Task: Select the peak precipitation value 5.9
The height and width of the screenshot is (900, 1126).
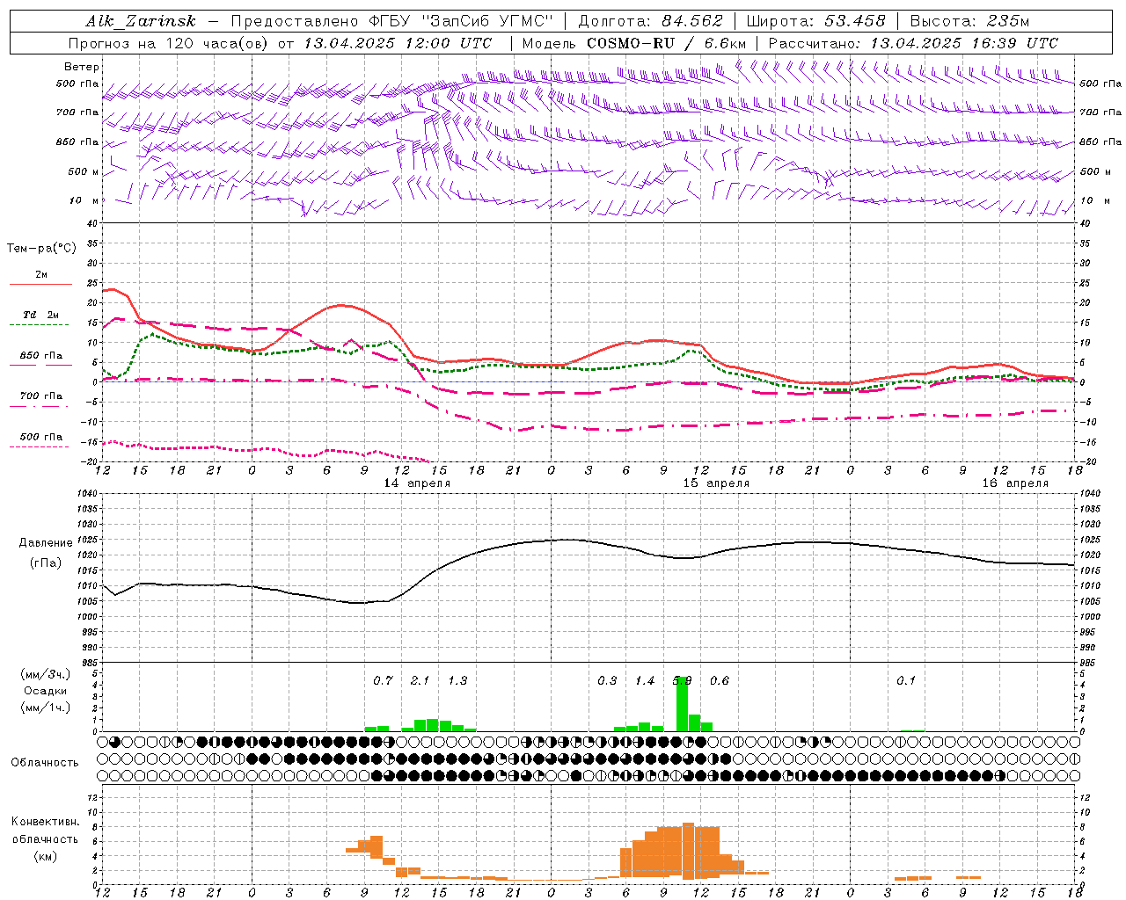Action: [682, 681]
